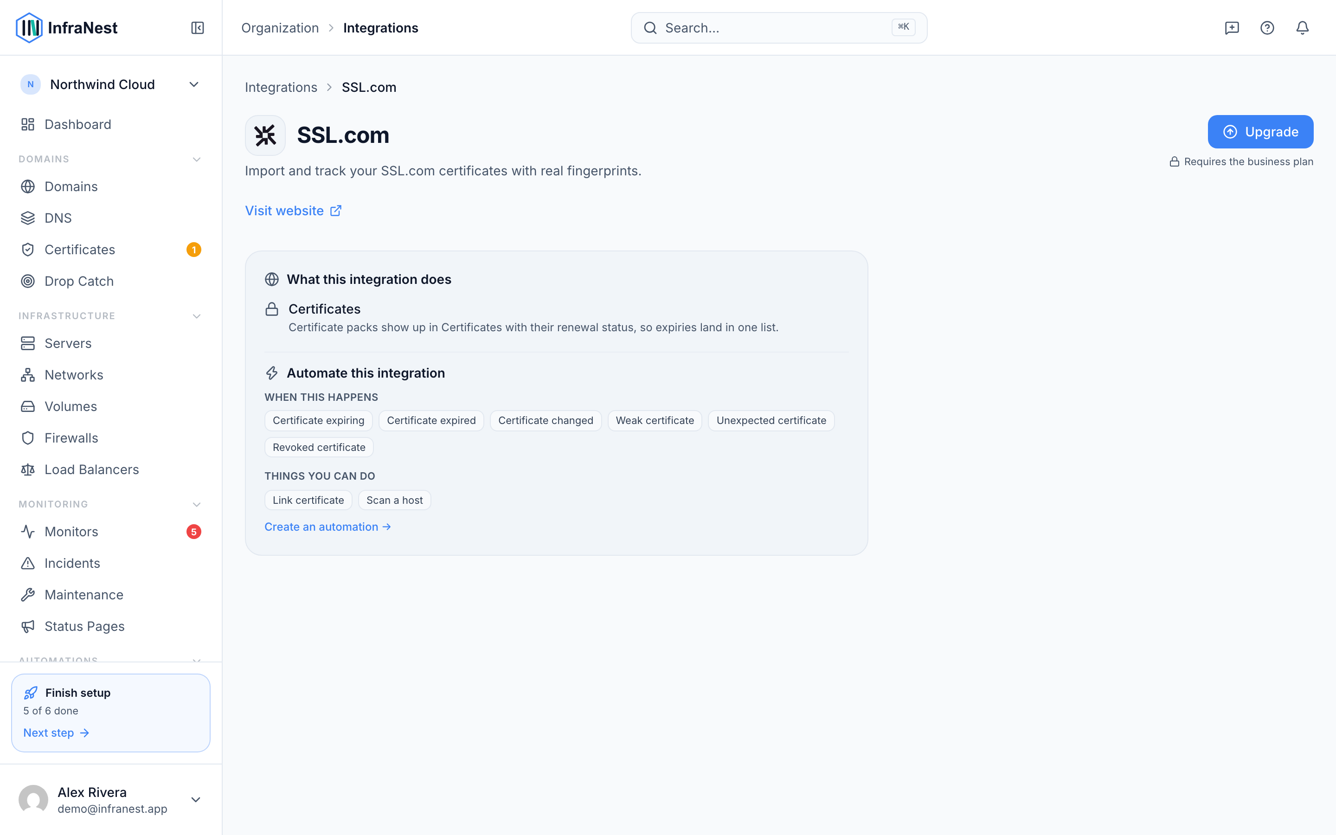
Task: Go to Domains in the sidebar
Action: 110,186
